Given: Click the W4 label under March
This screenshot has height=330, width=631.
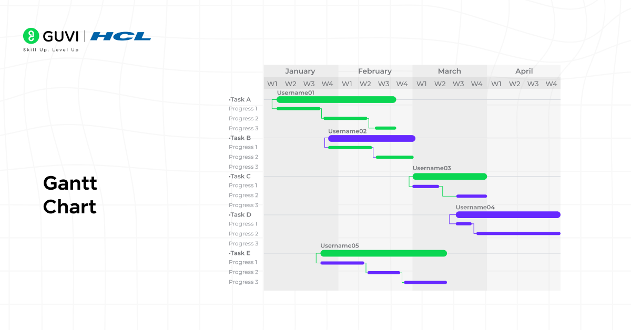Looking at the screenshot, I should [476, 83].
